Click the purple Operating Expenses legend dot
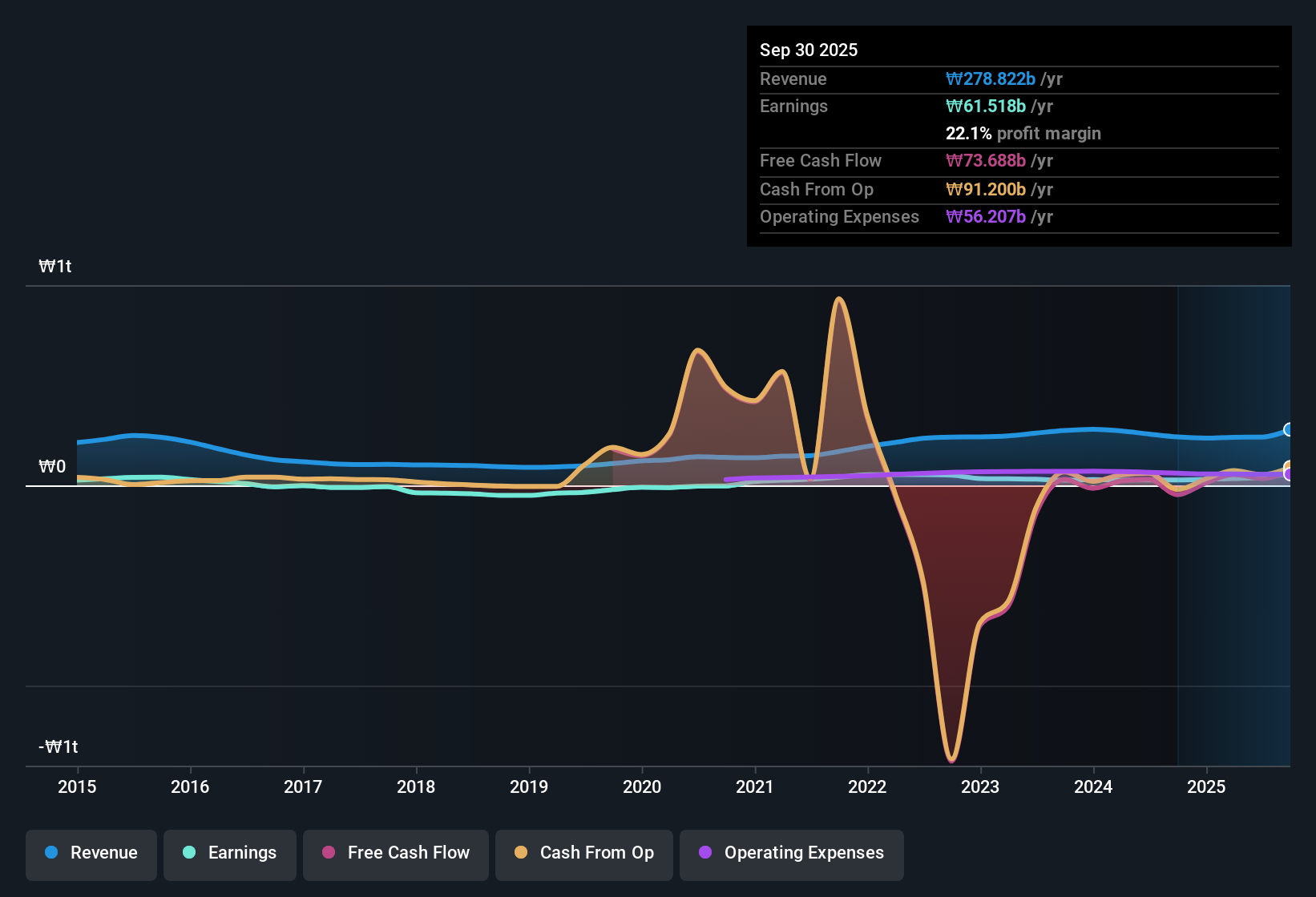The width and height of the screenshot is (1316, 897). (705, 853)
